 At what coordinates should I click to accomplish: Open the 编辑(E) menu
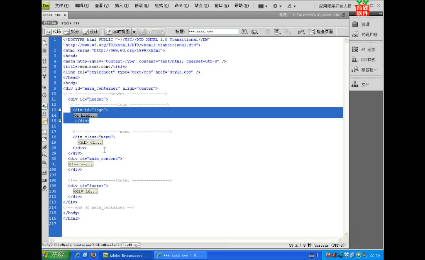point(82,6)
